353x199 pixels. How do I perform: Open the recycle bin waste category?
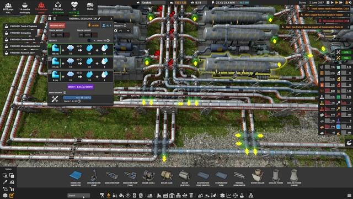pos(141,195)
